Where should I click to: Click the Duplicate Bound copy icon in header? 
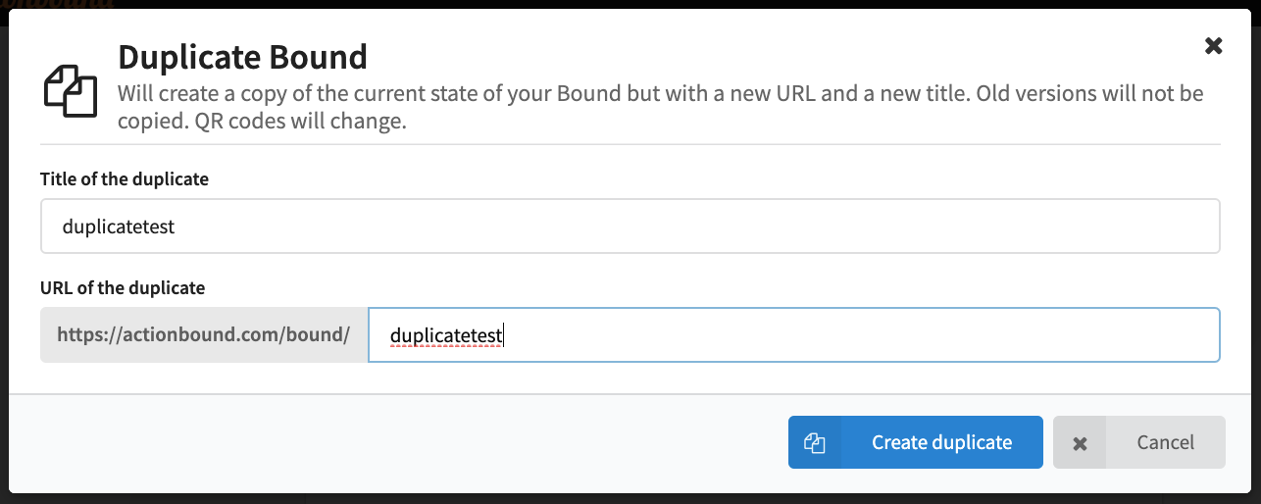(x=71, y=90)
